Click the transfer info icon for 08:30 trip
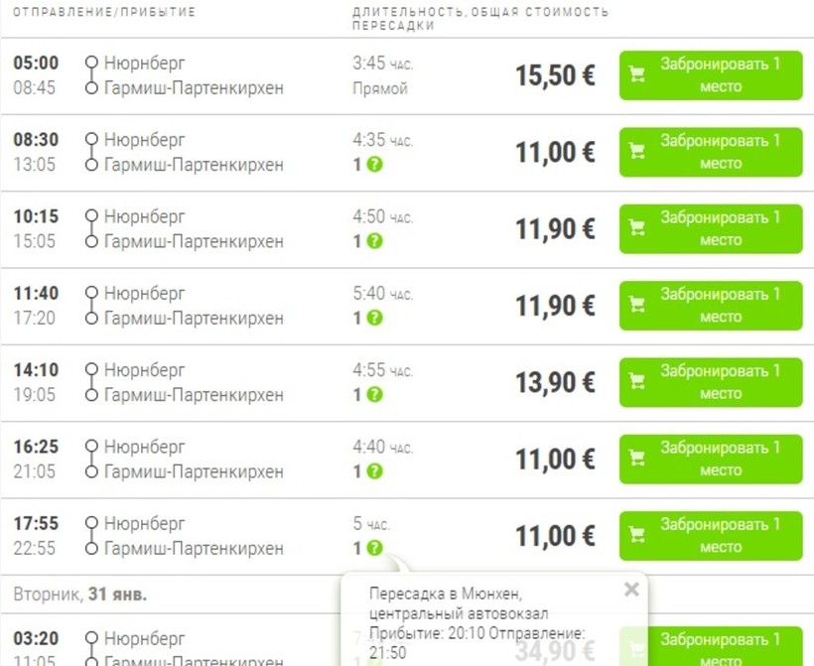Image resolution: width=814 pixels, height=666 pixels. tap(374, 165)
